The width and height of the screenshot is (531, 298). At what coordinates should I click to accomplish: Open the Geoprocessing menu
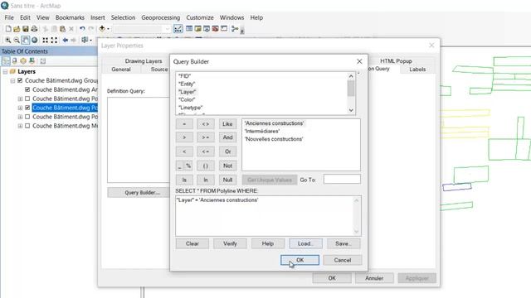click(x=160, y=17)
